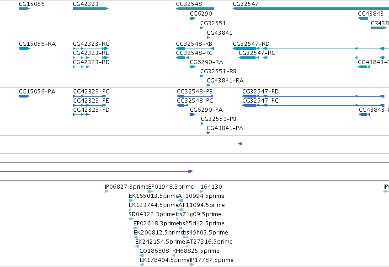Screen dimensions: 389x267
Task: Click the CG43841-PA protein arrow
Action: (208, 133)
